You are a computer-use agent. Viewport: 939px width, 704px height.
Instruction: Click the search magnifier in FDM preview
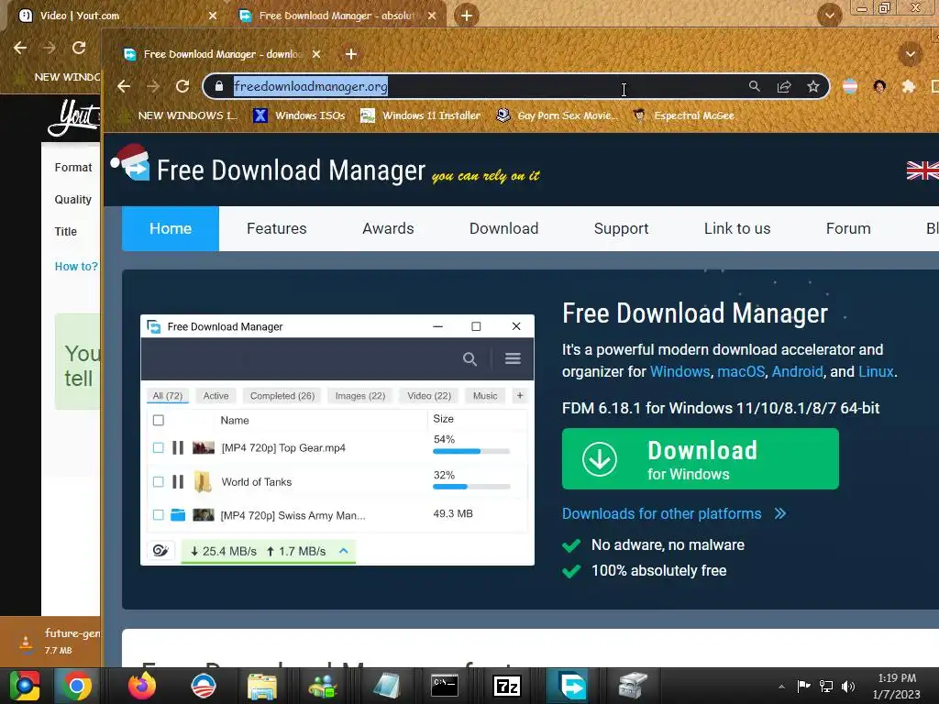coord(469,358)
